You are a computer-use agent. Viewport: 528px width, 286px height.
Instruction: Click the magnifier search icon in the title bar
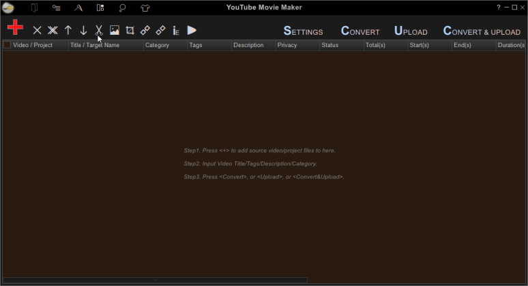122,7
